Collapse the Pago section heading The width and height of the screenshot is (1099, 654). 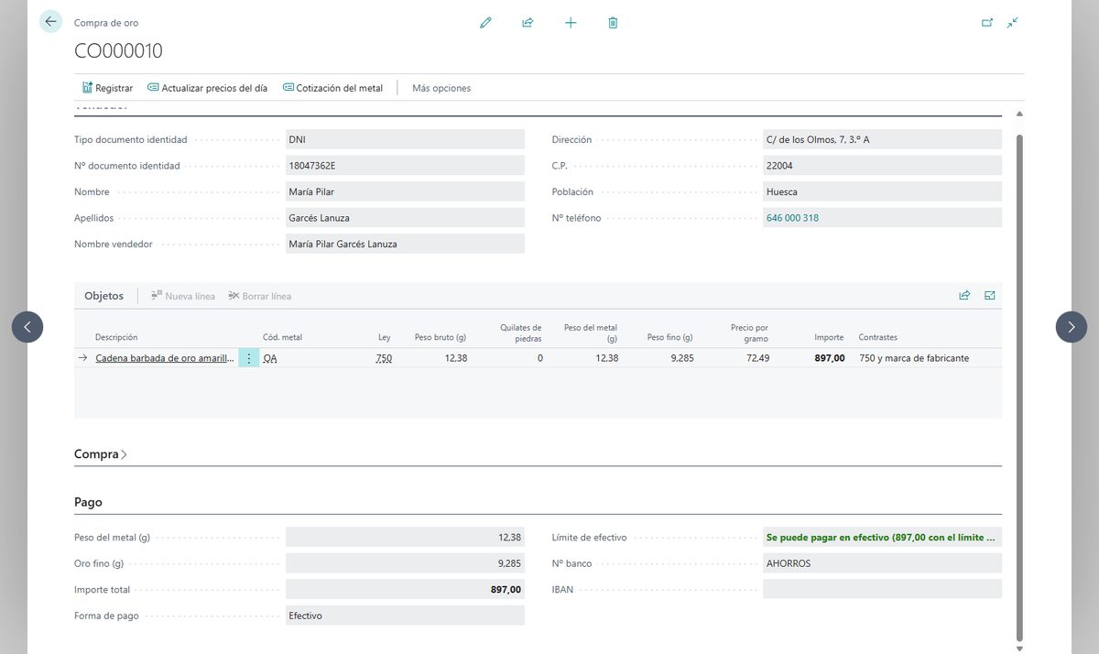(88, 502)
